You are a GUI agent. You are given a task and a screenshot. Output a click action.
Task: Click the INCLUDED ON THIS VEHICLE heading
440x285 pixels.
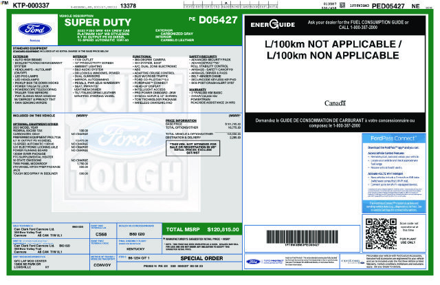(34, 116)
